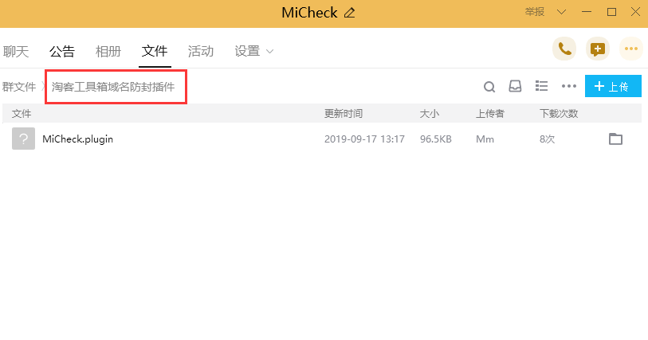
Task: Click the size value 96.5KB
Action: [x=436, y=139]
